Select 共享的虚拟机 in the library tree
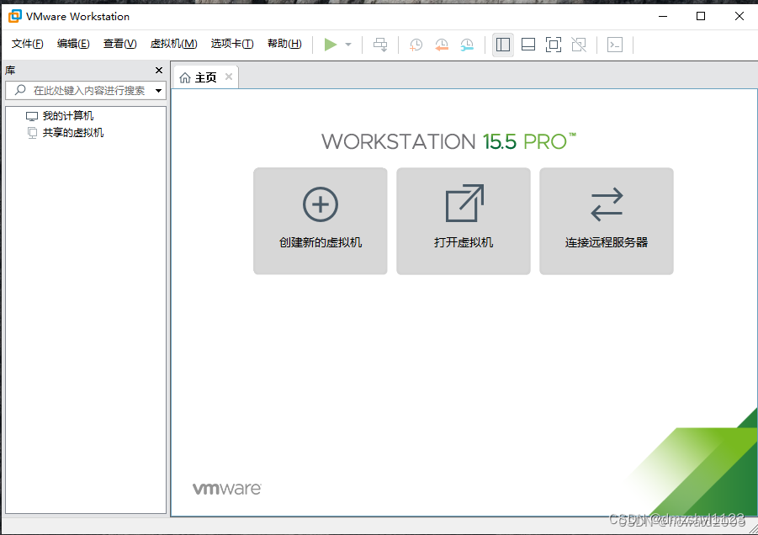 click(x=73, y=132)
